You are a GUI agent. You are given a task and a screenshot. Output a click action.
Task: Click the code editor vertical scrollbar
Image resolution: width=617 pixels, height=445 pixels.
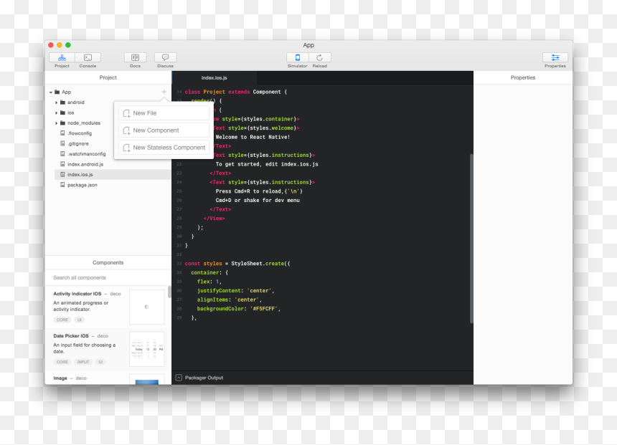click(471, 238)
